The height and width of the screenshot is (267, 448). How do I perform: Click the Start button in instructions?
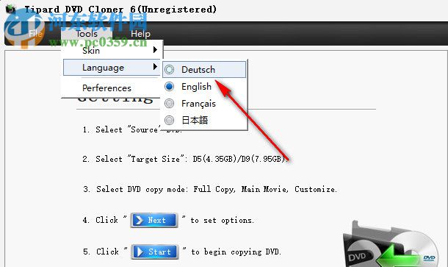[x=155, y=252]
